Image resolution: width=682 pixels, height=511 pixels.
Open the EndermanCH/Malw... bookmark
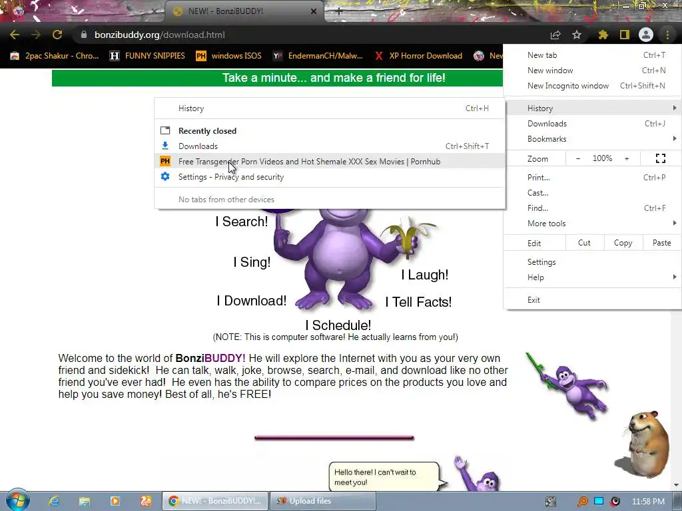tap(318, 56)
